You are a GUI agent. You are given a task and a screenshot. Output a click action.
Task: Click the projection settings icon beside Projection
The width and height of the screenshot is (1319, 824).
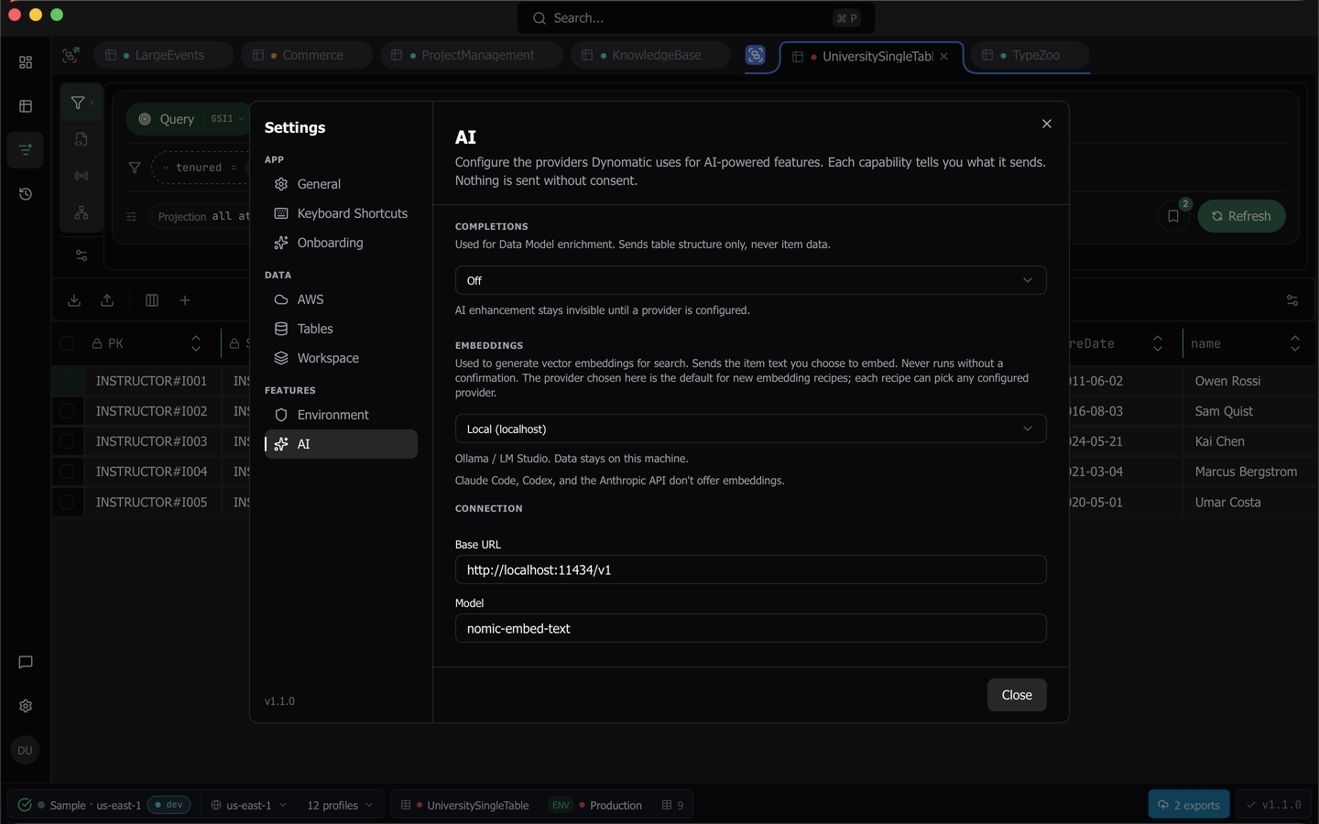(132, 217)
